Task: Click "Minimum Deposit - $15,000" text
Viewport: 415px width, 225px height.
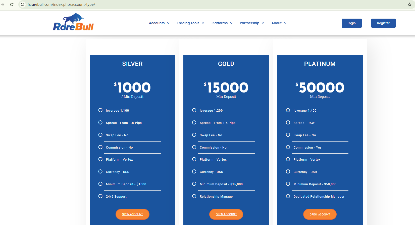Action: pyautogui.click(x=221, y=184)
